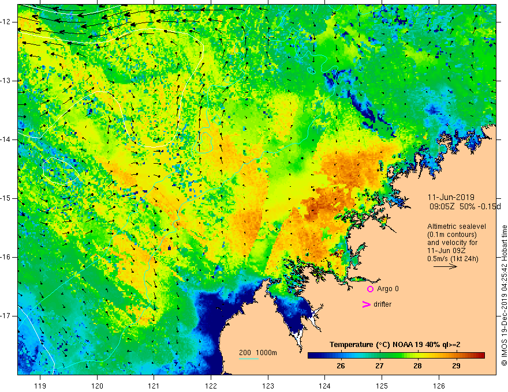508x392 pixels.
Task: Click the longitude axis label 123
Action: click(268, 386)
